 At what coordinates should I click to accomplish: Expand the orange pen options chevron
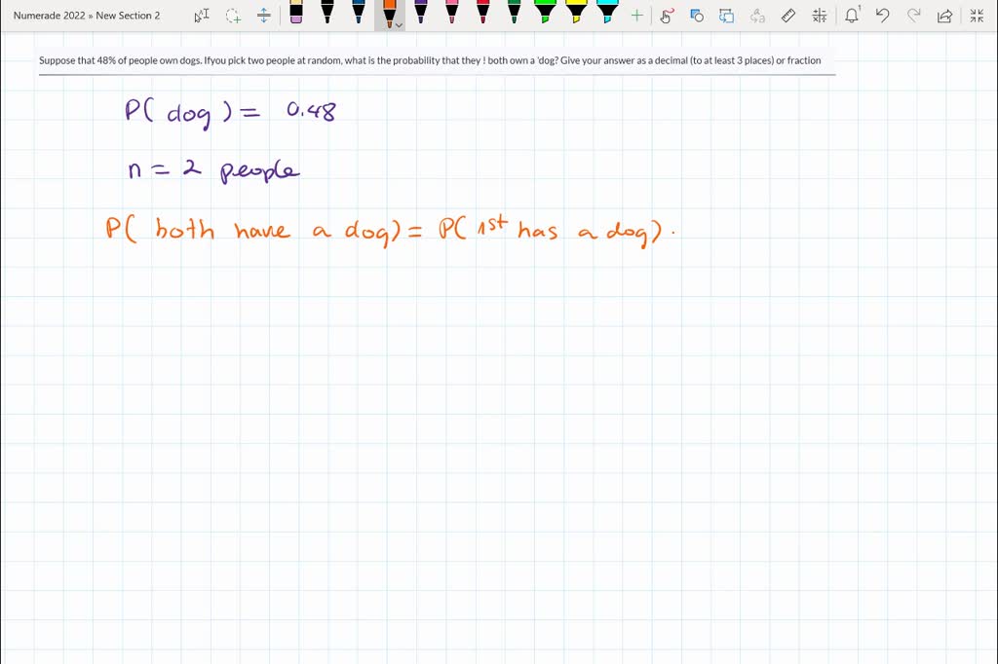399,24
